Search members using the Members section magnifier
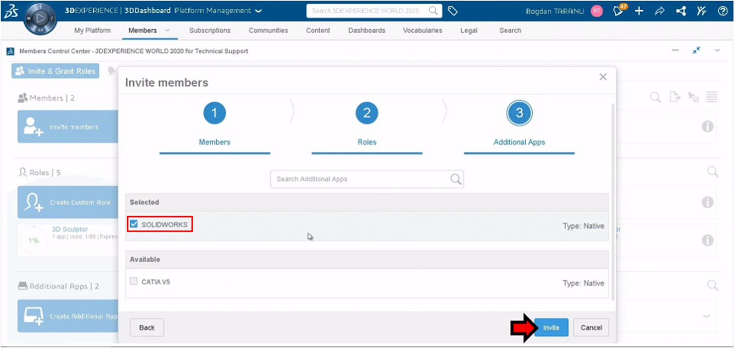The width and height of the screenshot is (735, 348). [655, 97]
